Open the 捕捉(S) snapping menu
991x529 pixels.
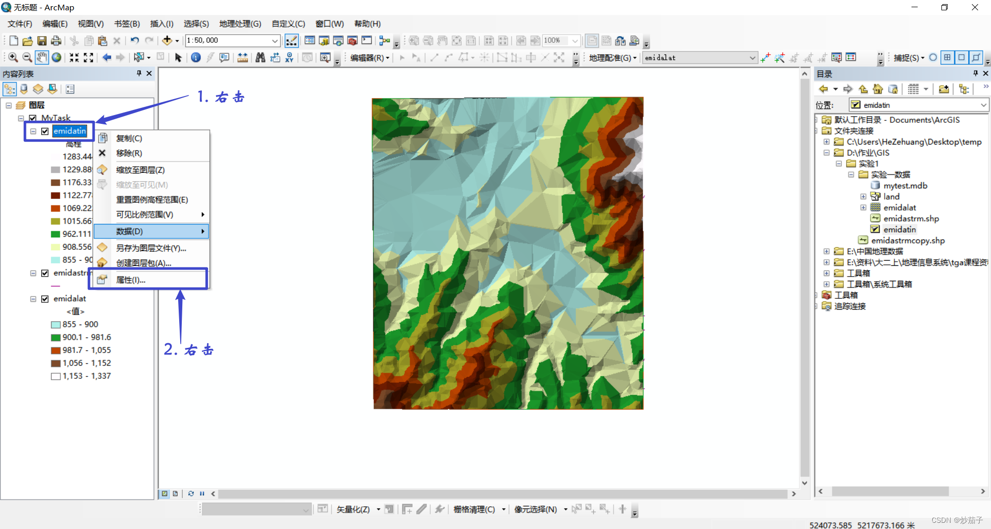pos(909,58)
